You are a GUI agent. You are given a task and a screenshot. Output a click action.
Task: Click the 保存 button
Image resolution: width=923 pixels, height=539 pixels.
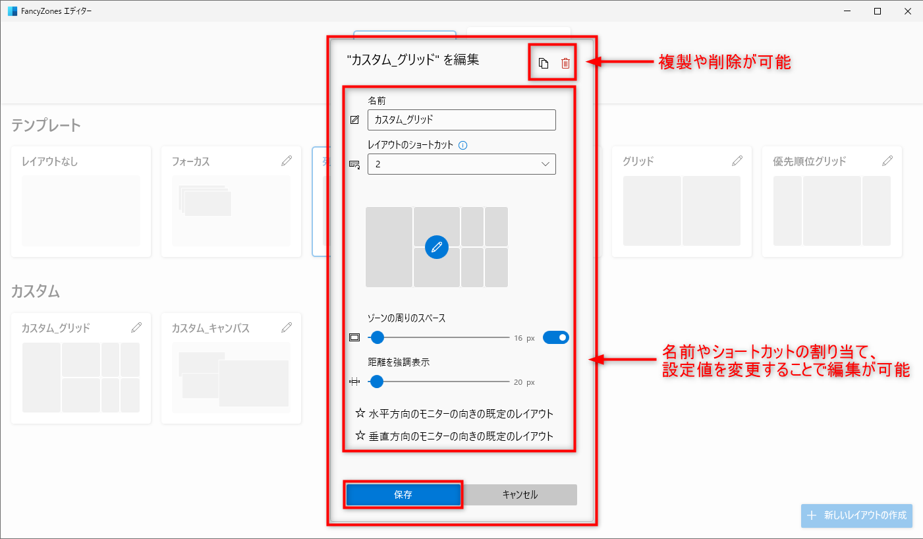point(403,494)
